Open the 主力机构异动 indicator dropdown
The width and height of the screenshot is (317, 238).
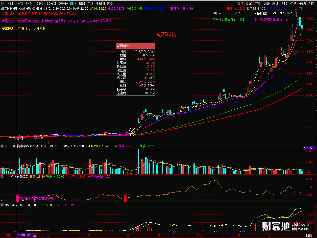click(2, 177)
